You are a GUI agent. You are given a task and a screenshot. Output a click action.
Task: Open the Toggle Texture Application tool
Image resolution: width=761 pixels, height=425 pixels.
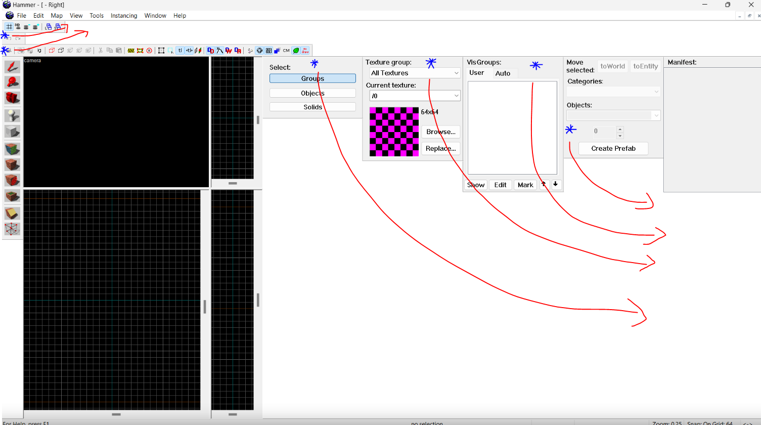[x=12, y=149]
